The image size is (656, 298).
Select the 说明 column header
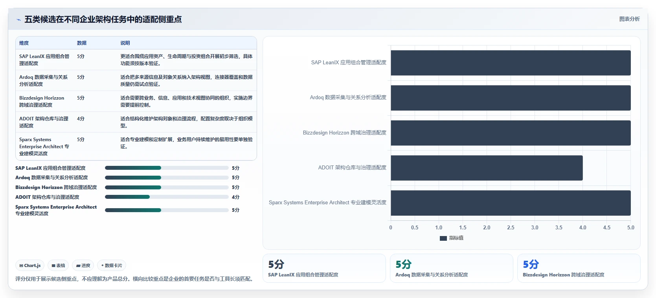click(x=125, y=43)
